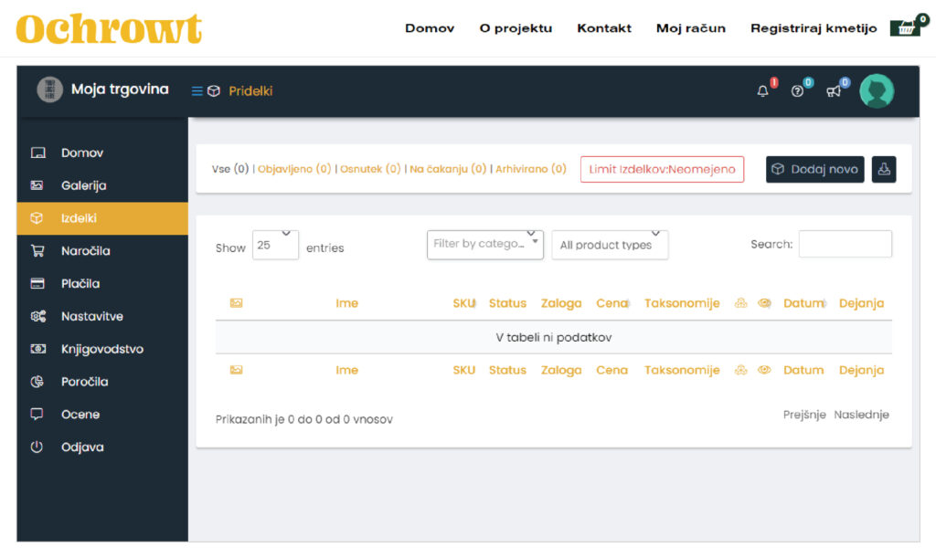936x558 pixels.
Task: Click the image column icon in table header
Action: point(237,303)
